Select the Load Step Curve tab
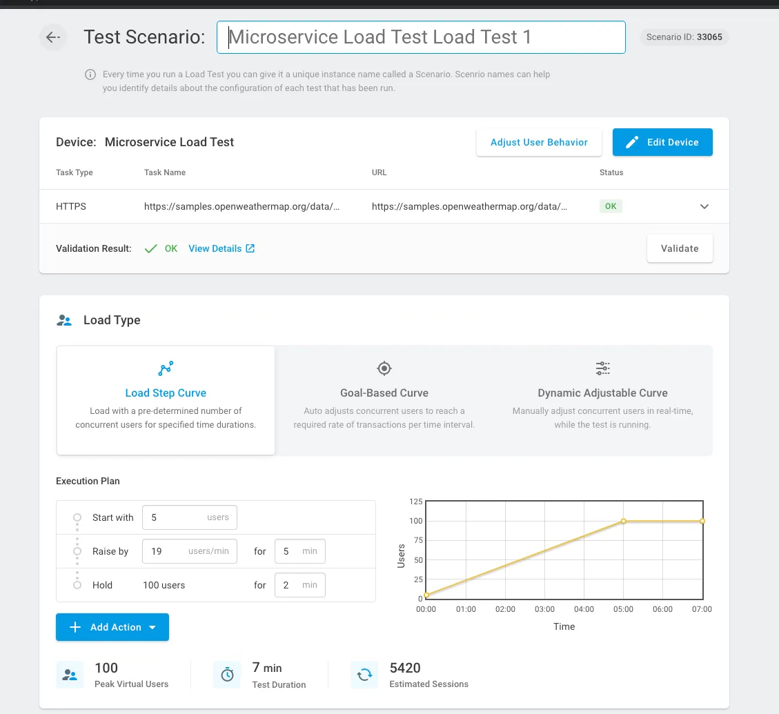Image resolution: width=779 pixels, height=714 pixels. [166, 401]
